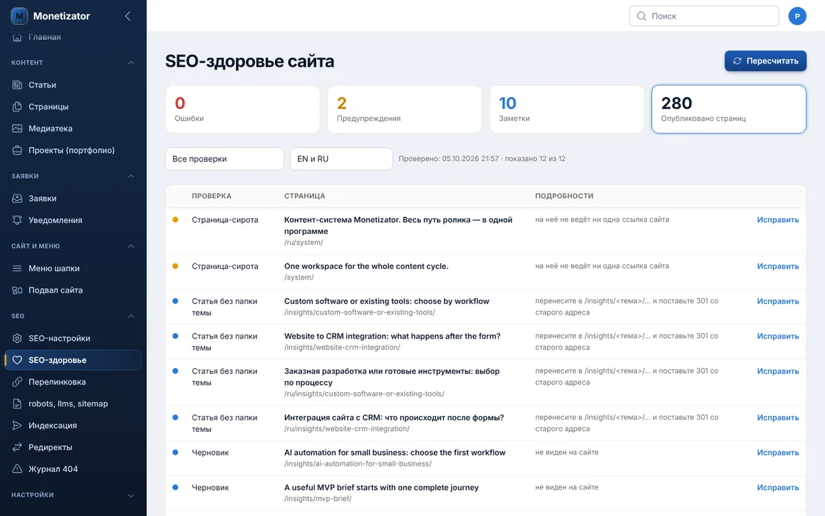
Task: Click the Заявки inbox icon
Action: coord(17,198)
